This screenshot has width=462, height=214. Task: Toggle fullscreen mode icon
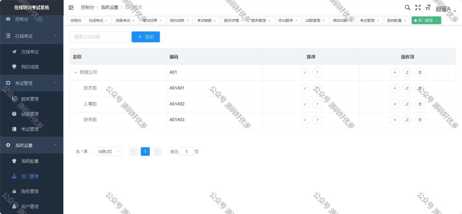[x=418, y=8]
